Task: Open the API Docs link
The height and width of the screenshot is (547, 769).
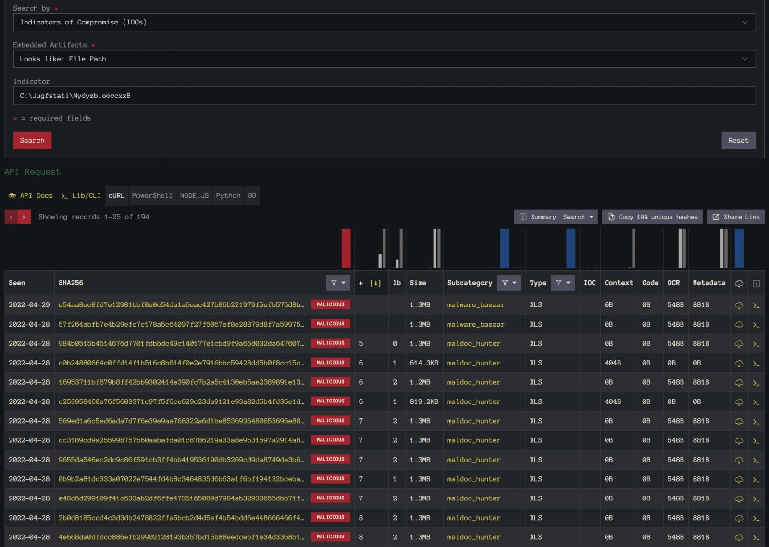Action: [31, 195]
